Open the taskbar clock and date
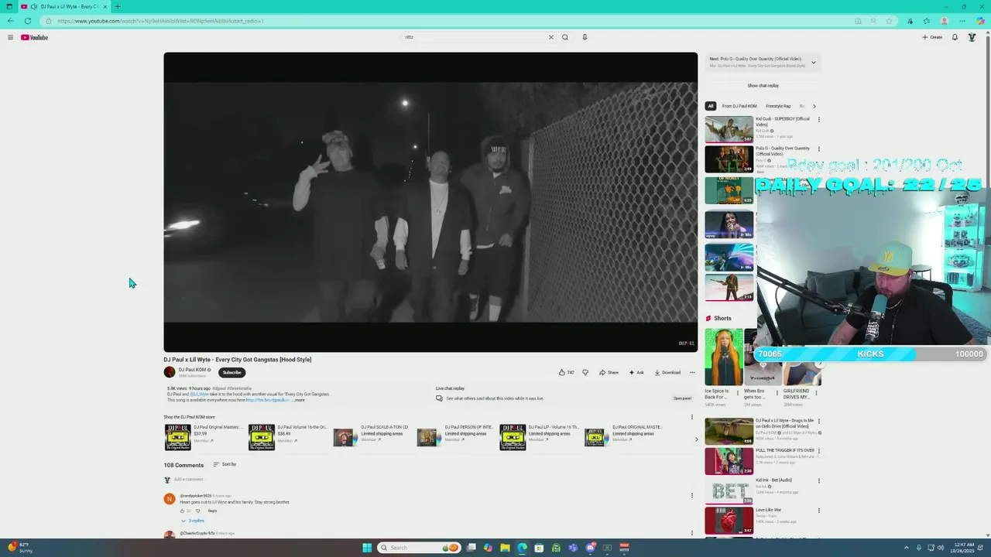The width and height of the screenshot is (991, 557). tap(962, 548)
